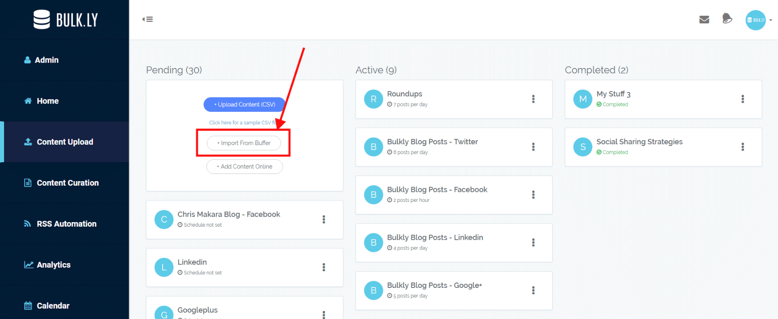Open the Googleplus group title
778x319 pixels.
coord(197,310)
